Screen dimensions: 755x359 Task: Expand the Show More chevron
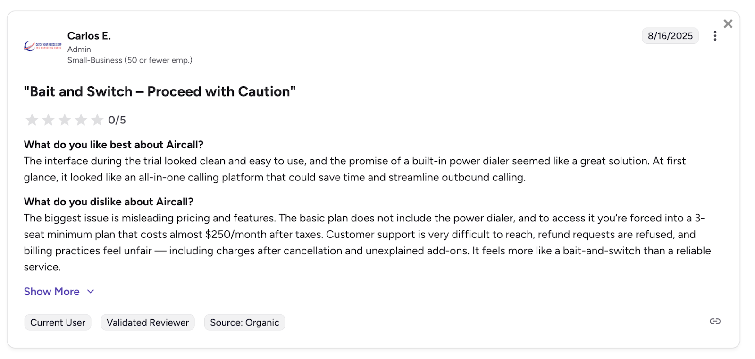(x=90, y=291)
